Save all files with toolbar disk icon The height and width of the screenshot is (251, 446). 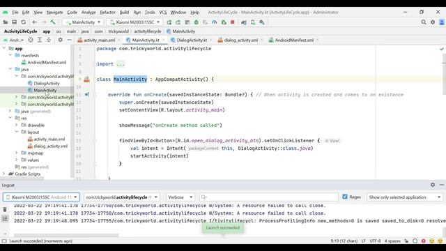14,22
